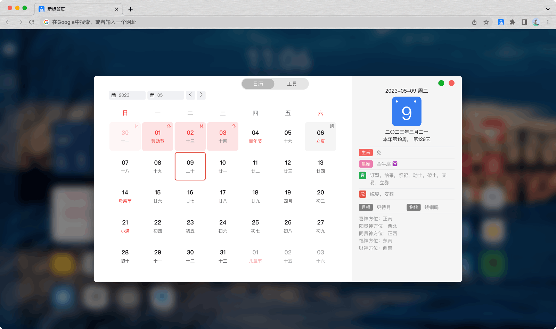Toggle the red dot in the panel corner
Viewport: 556px width, 329px height.
tap(451, 83)
